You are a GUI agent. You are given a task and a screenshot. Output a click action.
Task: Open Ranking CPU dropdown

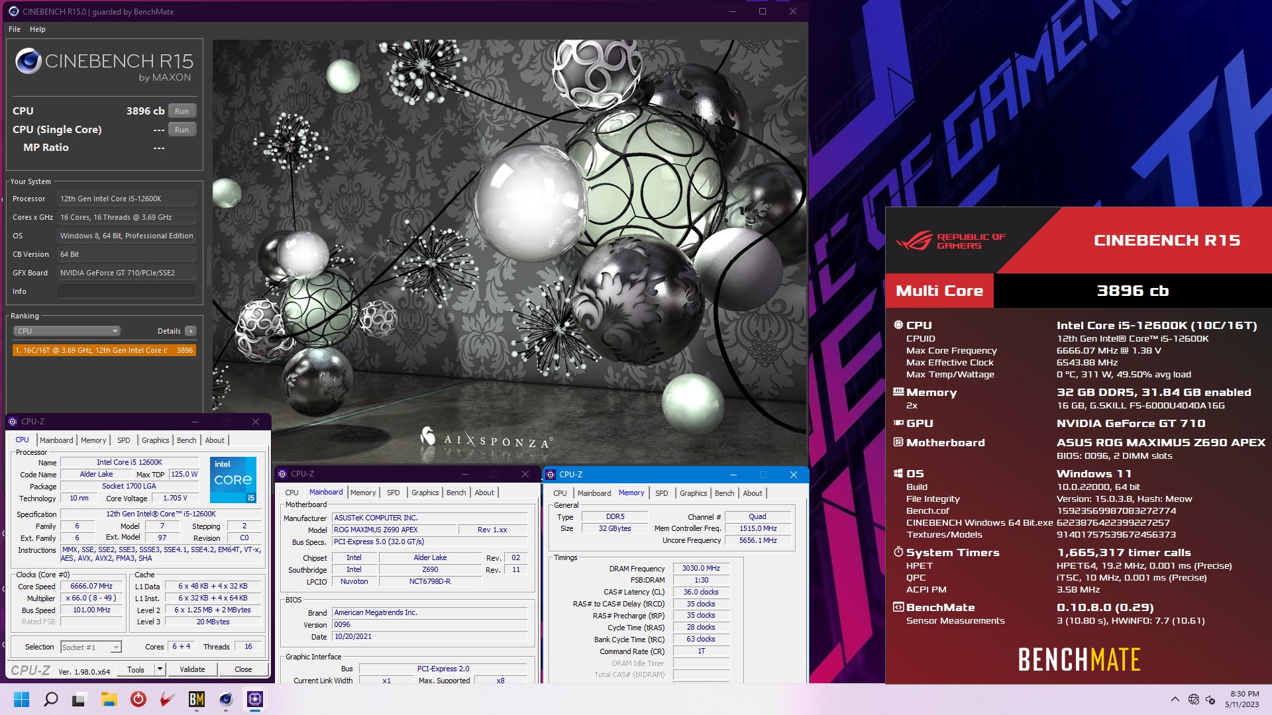point(66,331)
